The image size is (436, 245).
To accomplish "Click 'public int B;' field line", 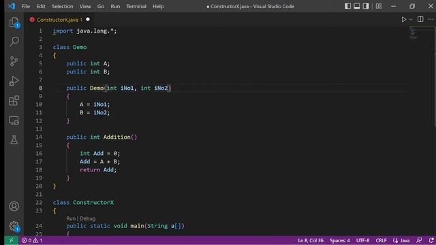I will point(88,71).
